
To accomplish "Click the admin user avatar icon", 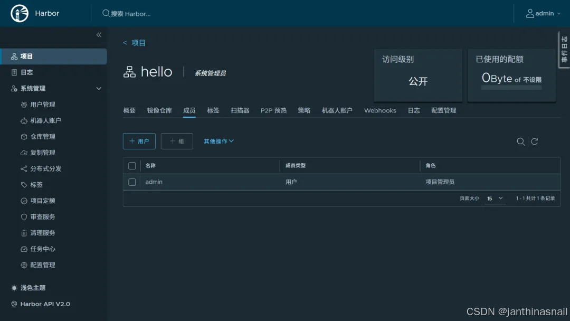I will click(530, 13).
